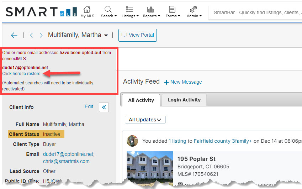Click the Bridgeport, CT 06605 text
Screen dimensions: 302x189
[203, 167]
